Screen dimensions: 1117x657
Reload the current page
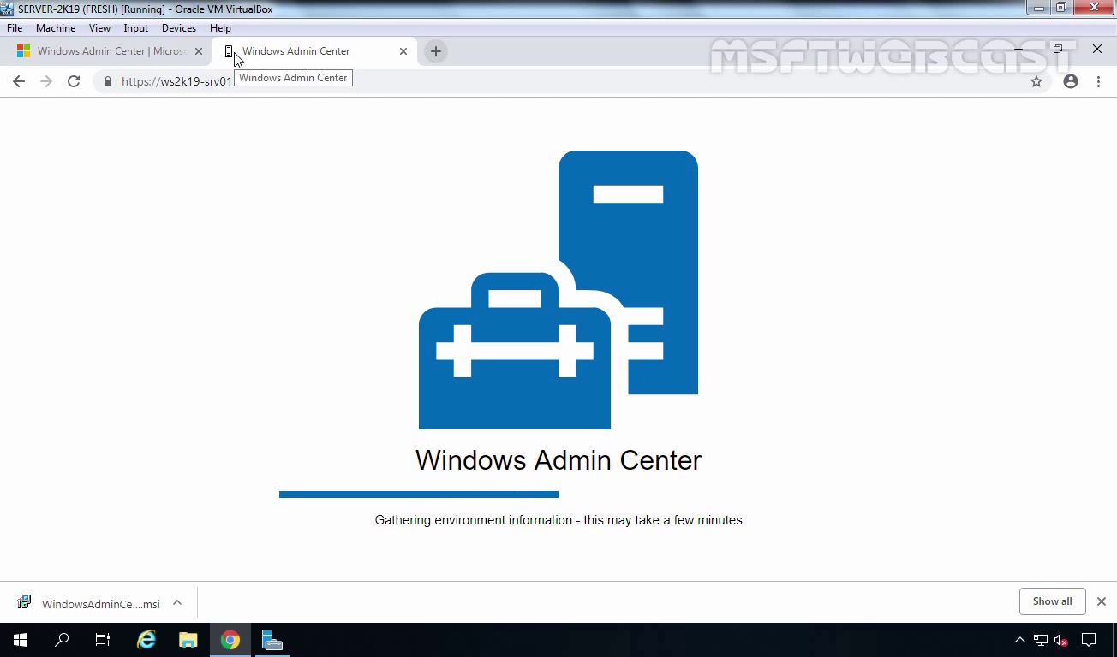tap(74, 81)
